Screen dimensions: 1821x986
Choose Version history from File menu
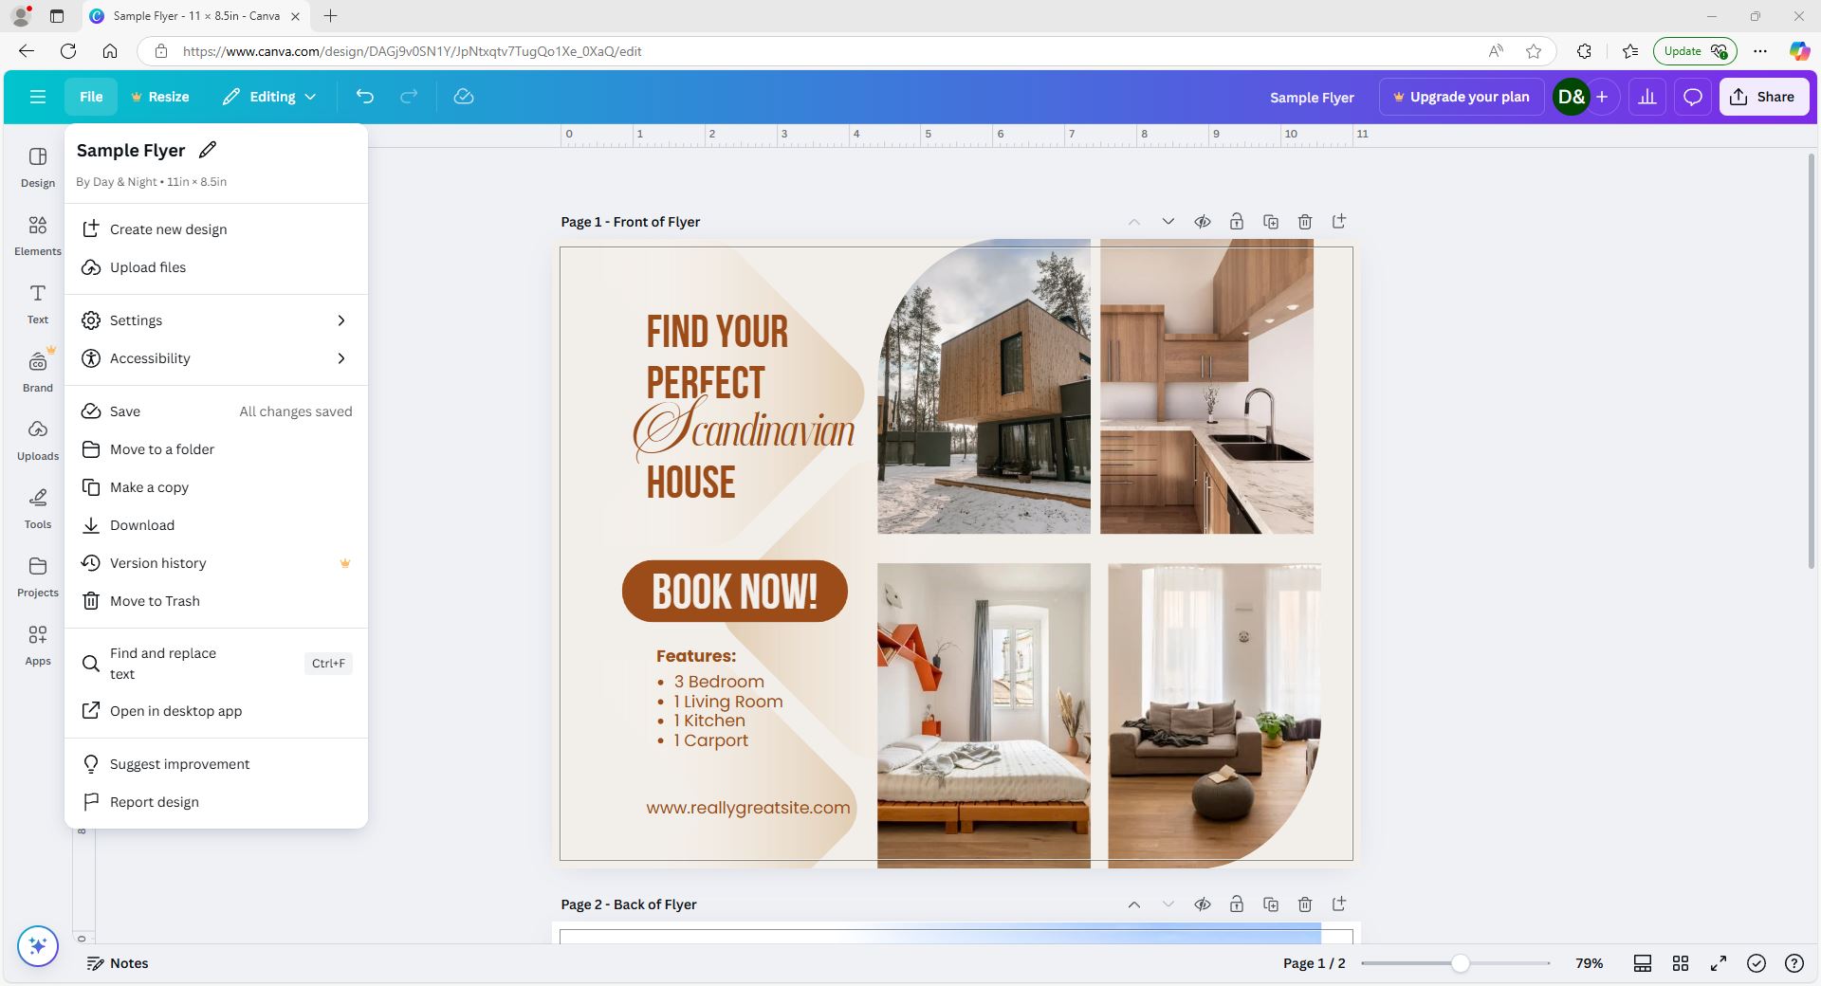(x=157, y=562)
